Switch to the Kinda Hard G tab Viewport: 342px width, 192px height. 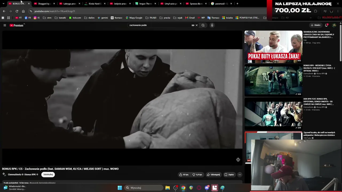(95, 4)
